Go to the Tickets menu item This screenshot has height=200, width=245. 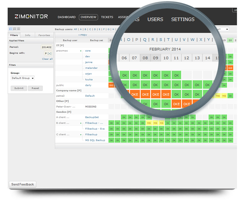tap(107, 17)
